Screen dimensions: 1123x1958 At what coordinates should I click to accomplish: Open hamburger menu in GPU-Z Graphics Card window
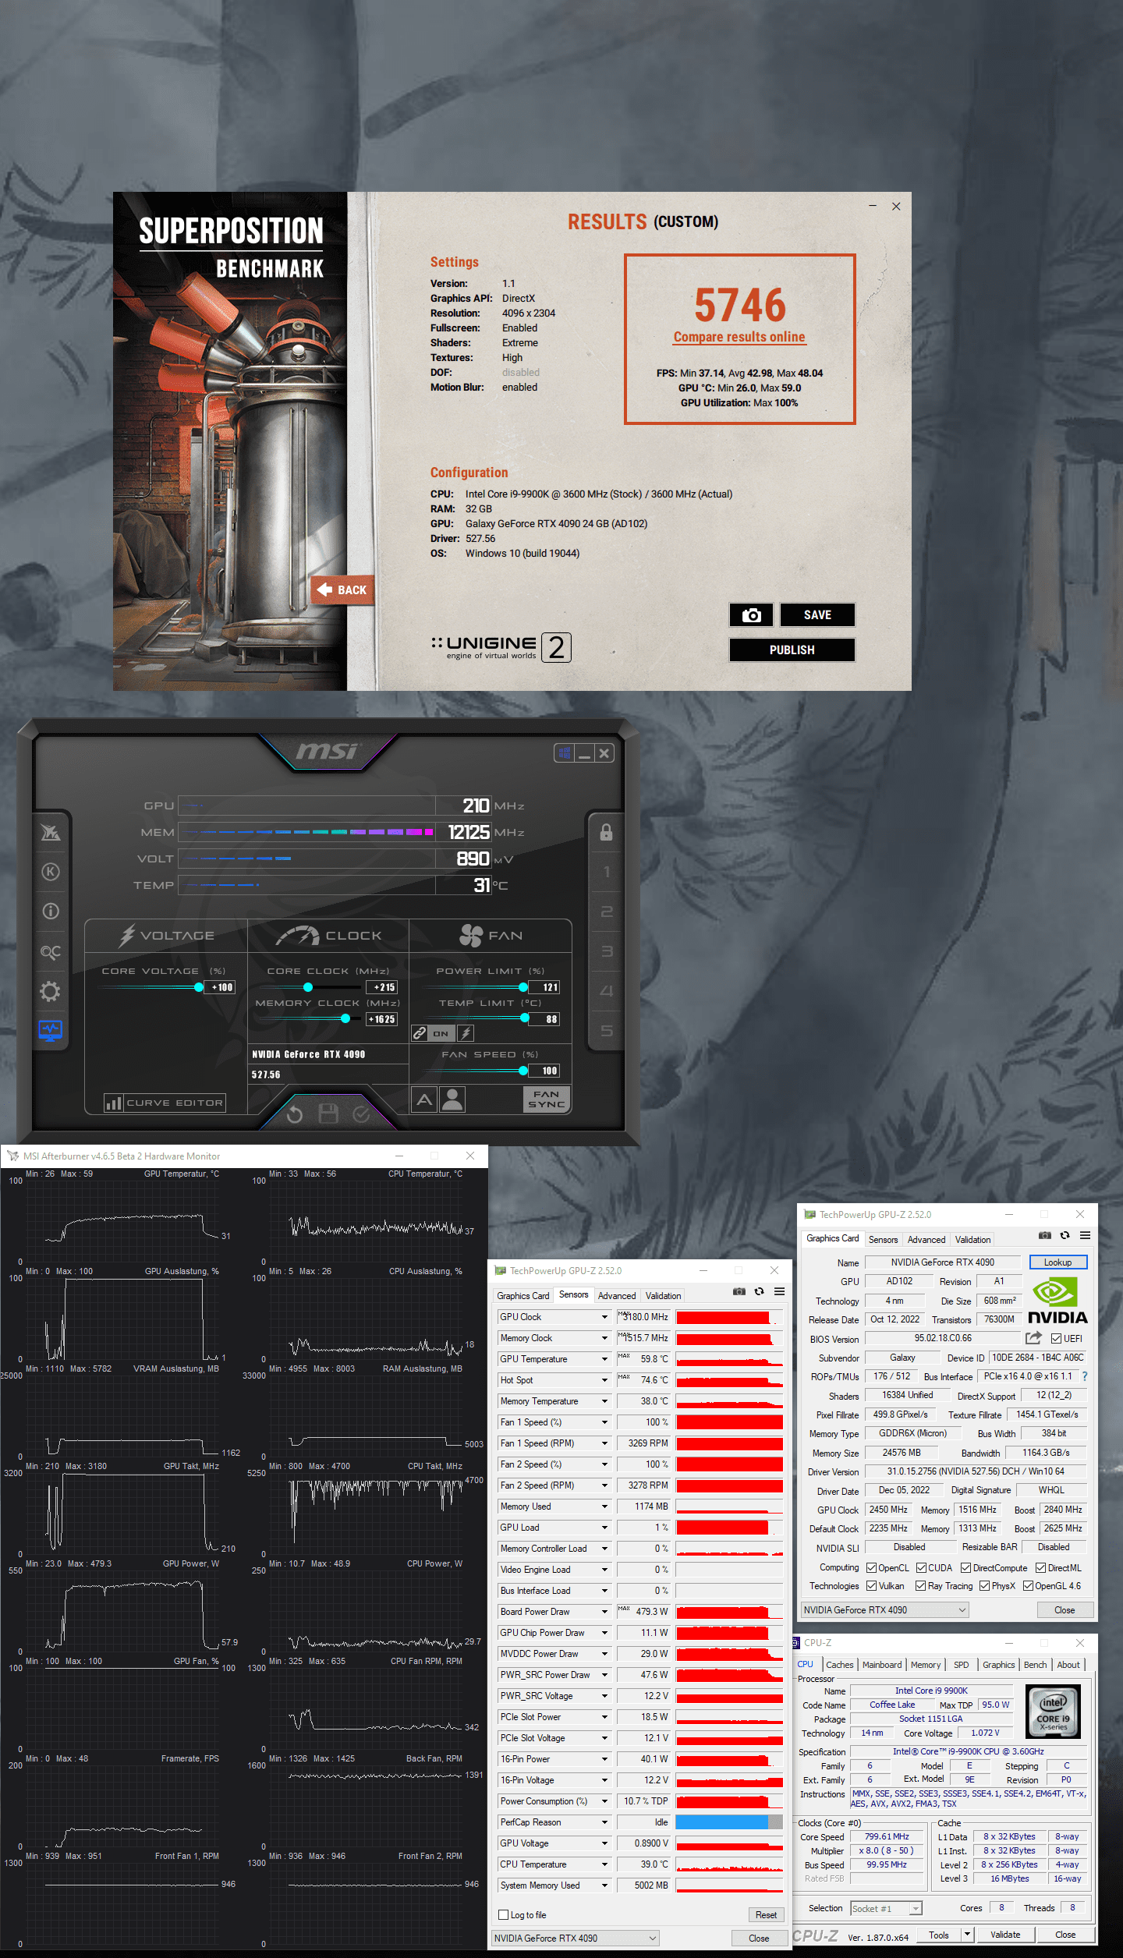pyautogui.click(x=1085, y=1235)
